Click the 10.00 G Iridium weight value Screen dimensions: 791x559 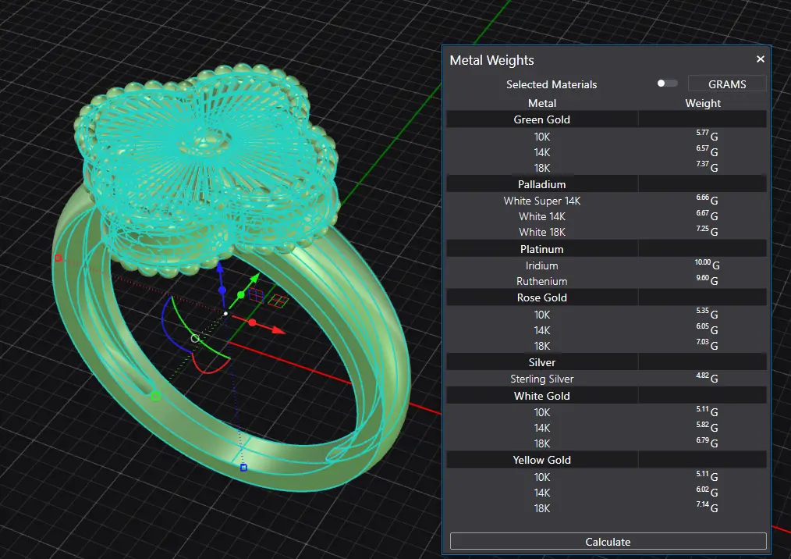click(707, 264)
